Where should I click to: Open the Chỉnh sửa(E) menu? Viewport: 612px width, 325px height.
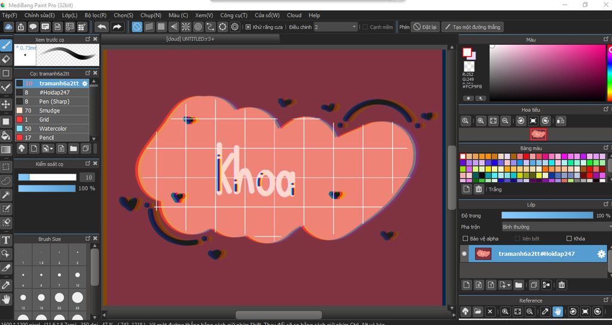[x=39, y=15]
